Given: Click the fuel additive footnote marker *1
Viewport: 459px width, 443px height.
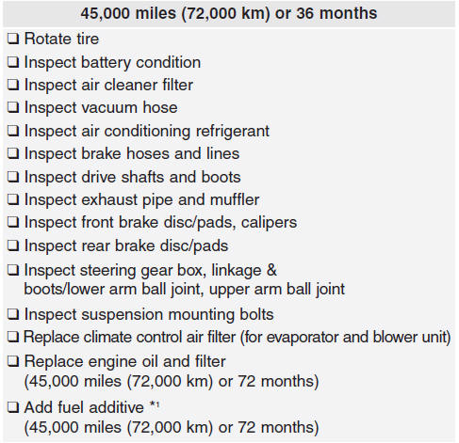Looking at the screenshot, I should click(155, 405).
